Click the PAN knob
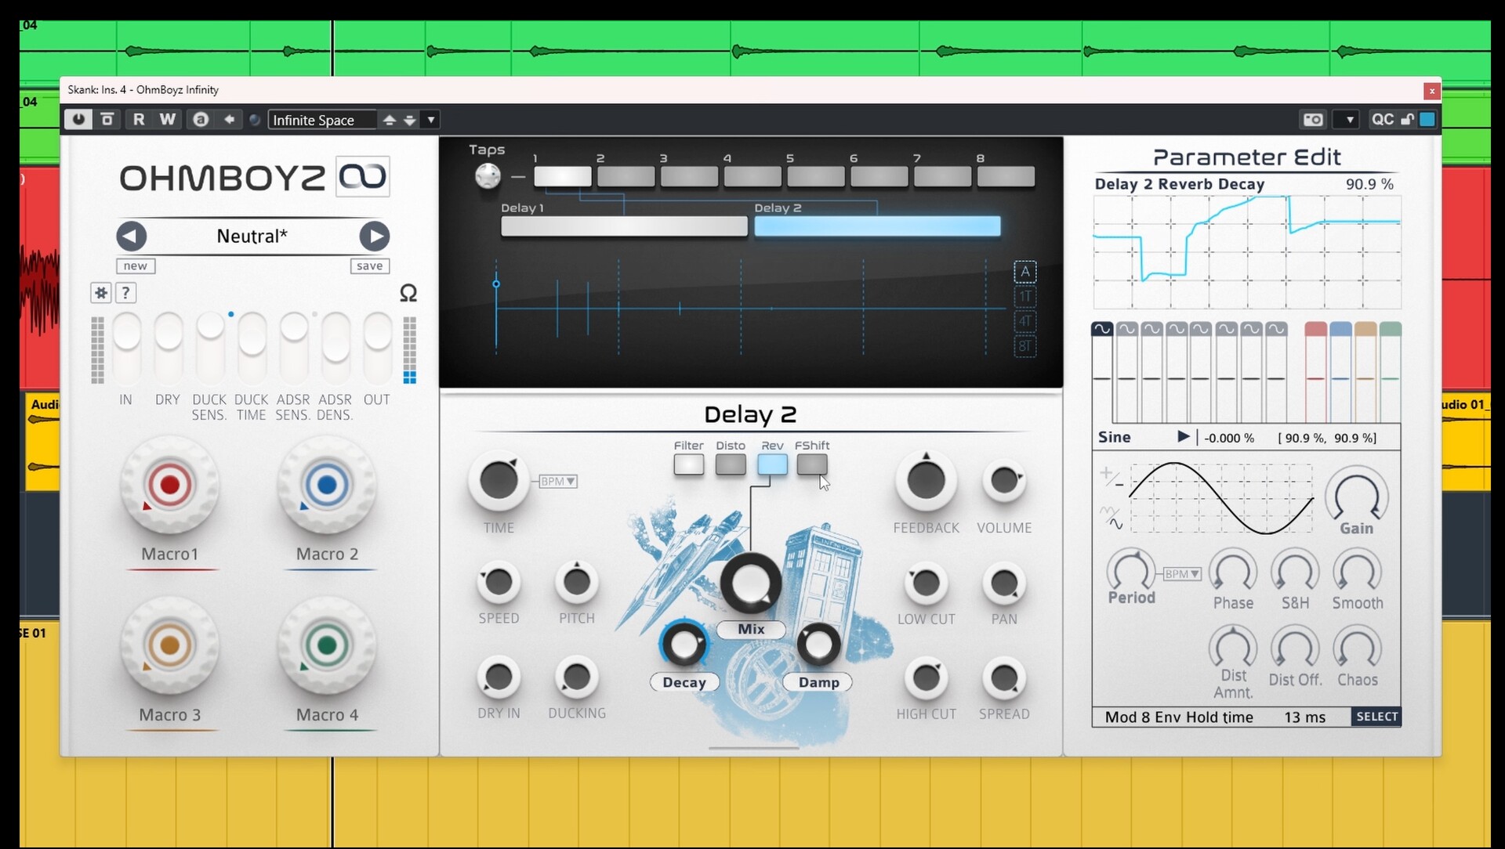This screenshot has width=1505, height=849. coord(1004,583)
